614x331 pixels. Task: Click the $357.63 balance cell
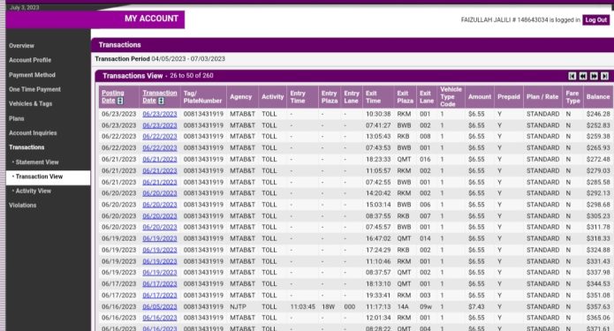pyautogui.click(x=598, y=307)
